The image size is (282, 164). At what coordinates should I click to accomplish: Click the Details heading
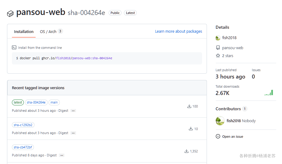[222, 27]
